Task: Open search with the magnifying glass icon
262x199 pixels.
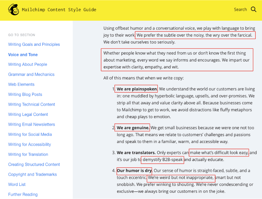Action: pos(253,9)
